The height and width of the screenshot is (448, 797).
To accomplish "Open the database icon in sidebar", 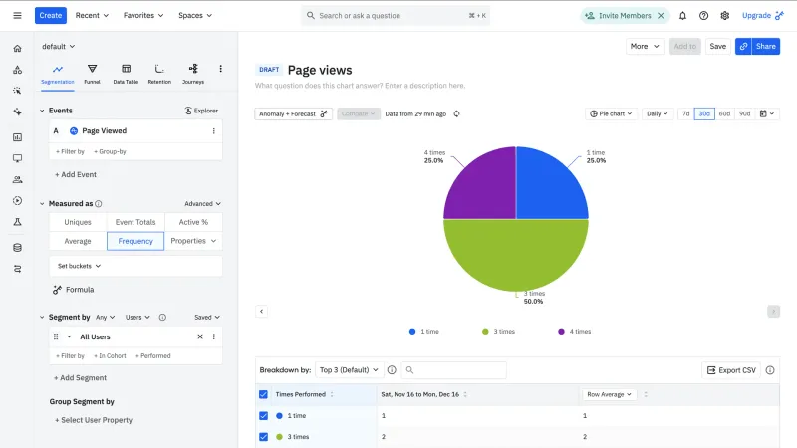I will [17, 247].
